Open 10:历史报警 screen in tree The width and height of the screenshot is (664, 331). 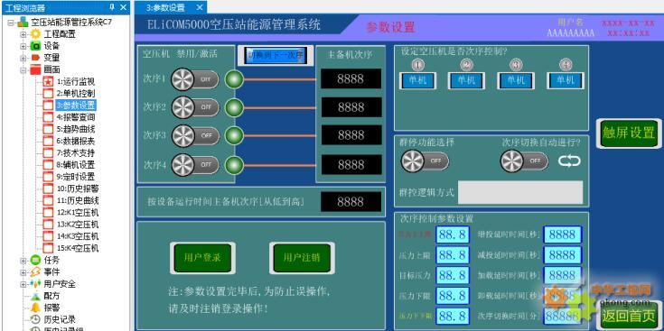pyautogui.click(x=78, y=188)
